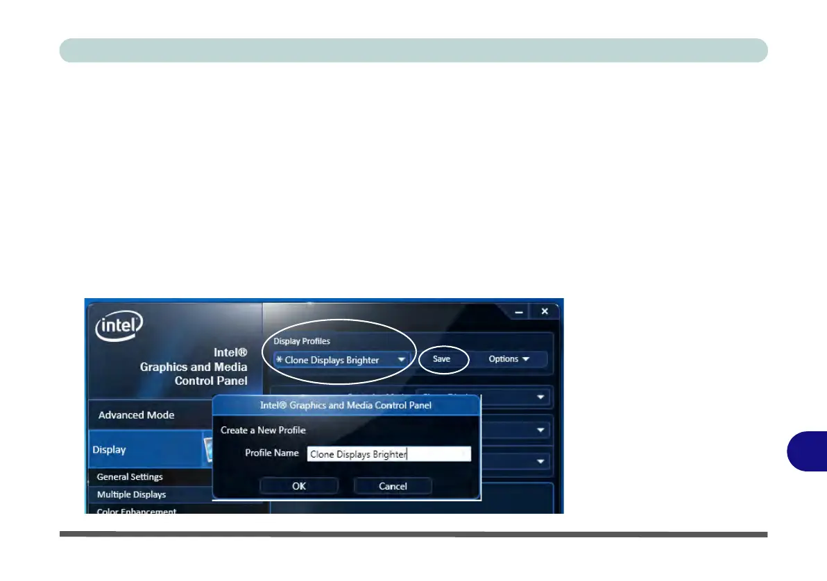Image resolution: width=827 pixels, height=581 pixels.
Task: Close the Intel control panel window
Action: coord(545,311)
